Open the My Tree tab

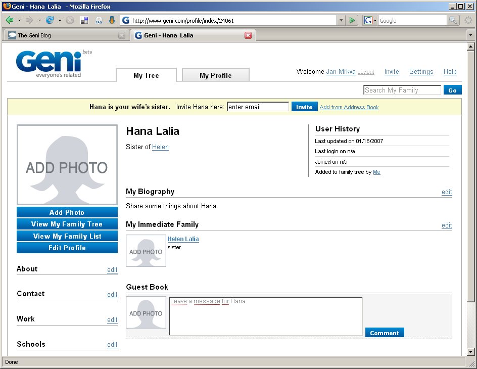pyautogui.click(x=147, y=75)
